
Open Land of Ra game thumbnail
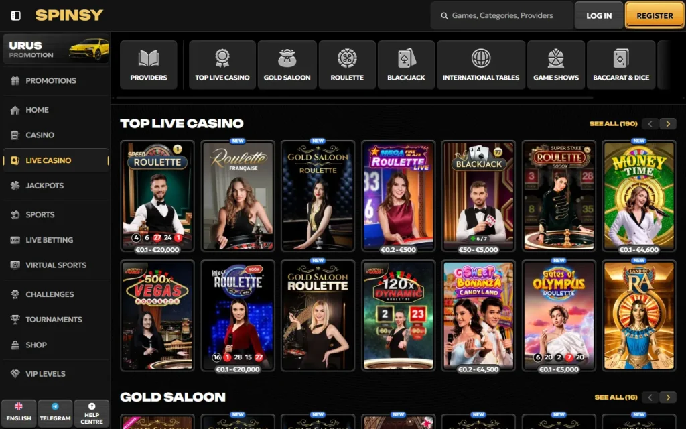pos(638,316)
